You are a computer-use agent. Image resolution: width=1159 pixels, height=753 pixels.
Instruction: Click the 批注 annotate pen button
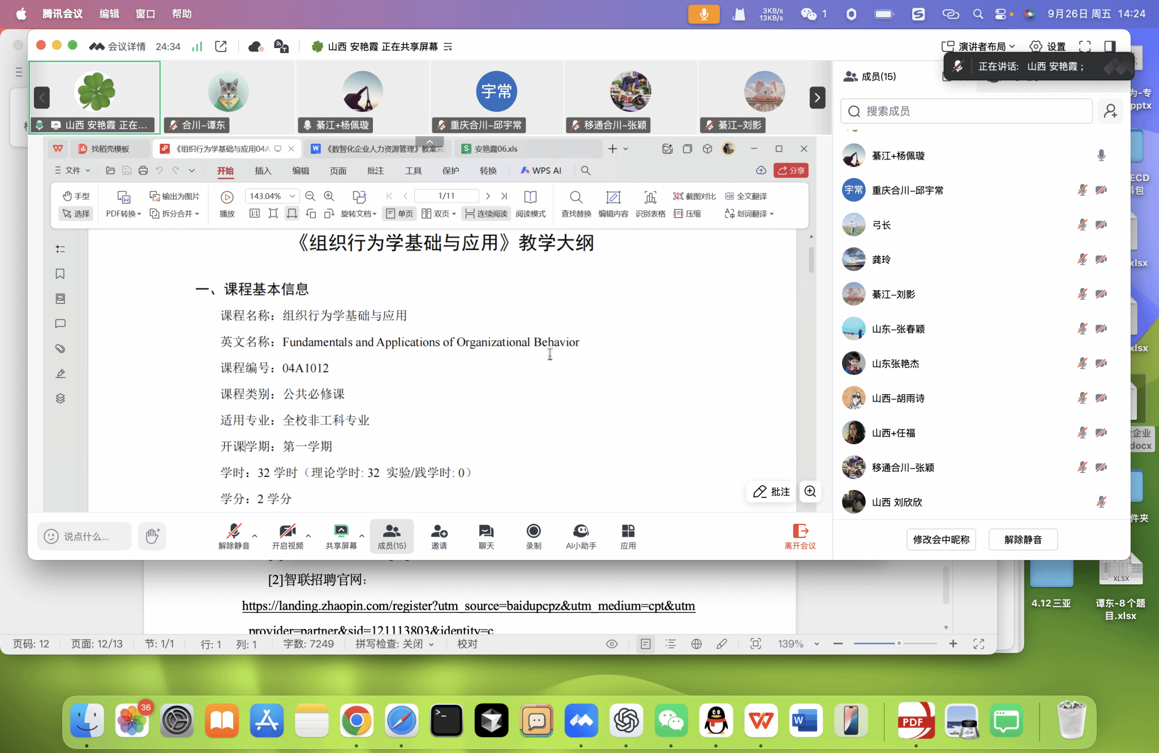[x=771, y=492]
